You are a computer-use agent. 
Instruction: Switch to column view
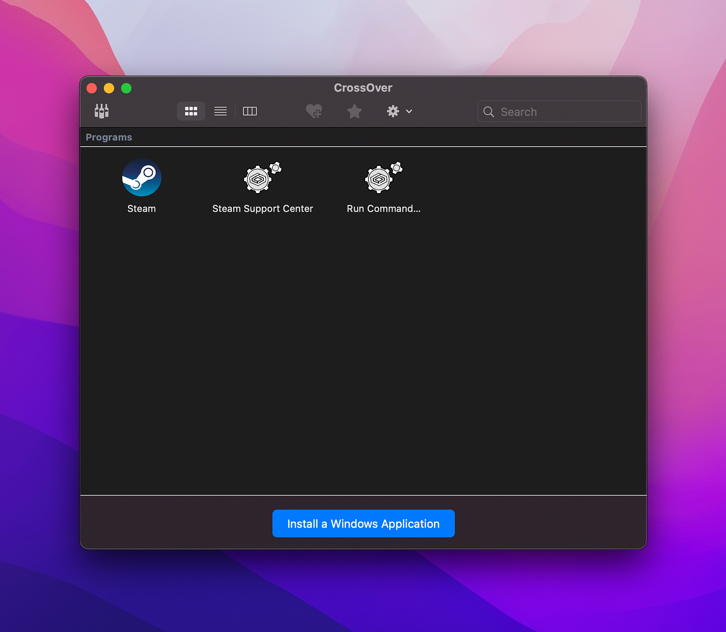tap(250, 111)
